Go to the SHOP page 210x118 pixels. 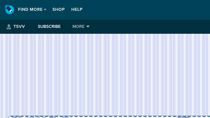pos(58,10)
